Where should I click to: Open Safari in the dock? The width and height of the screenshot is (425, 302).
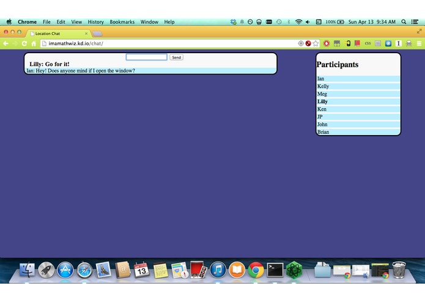click(84, 270)
